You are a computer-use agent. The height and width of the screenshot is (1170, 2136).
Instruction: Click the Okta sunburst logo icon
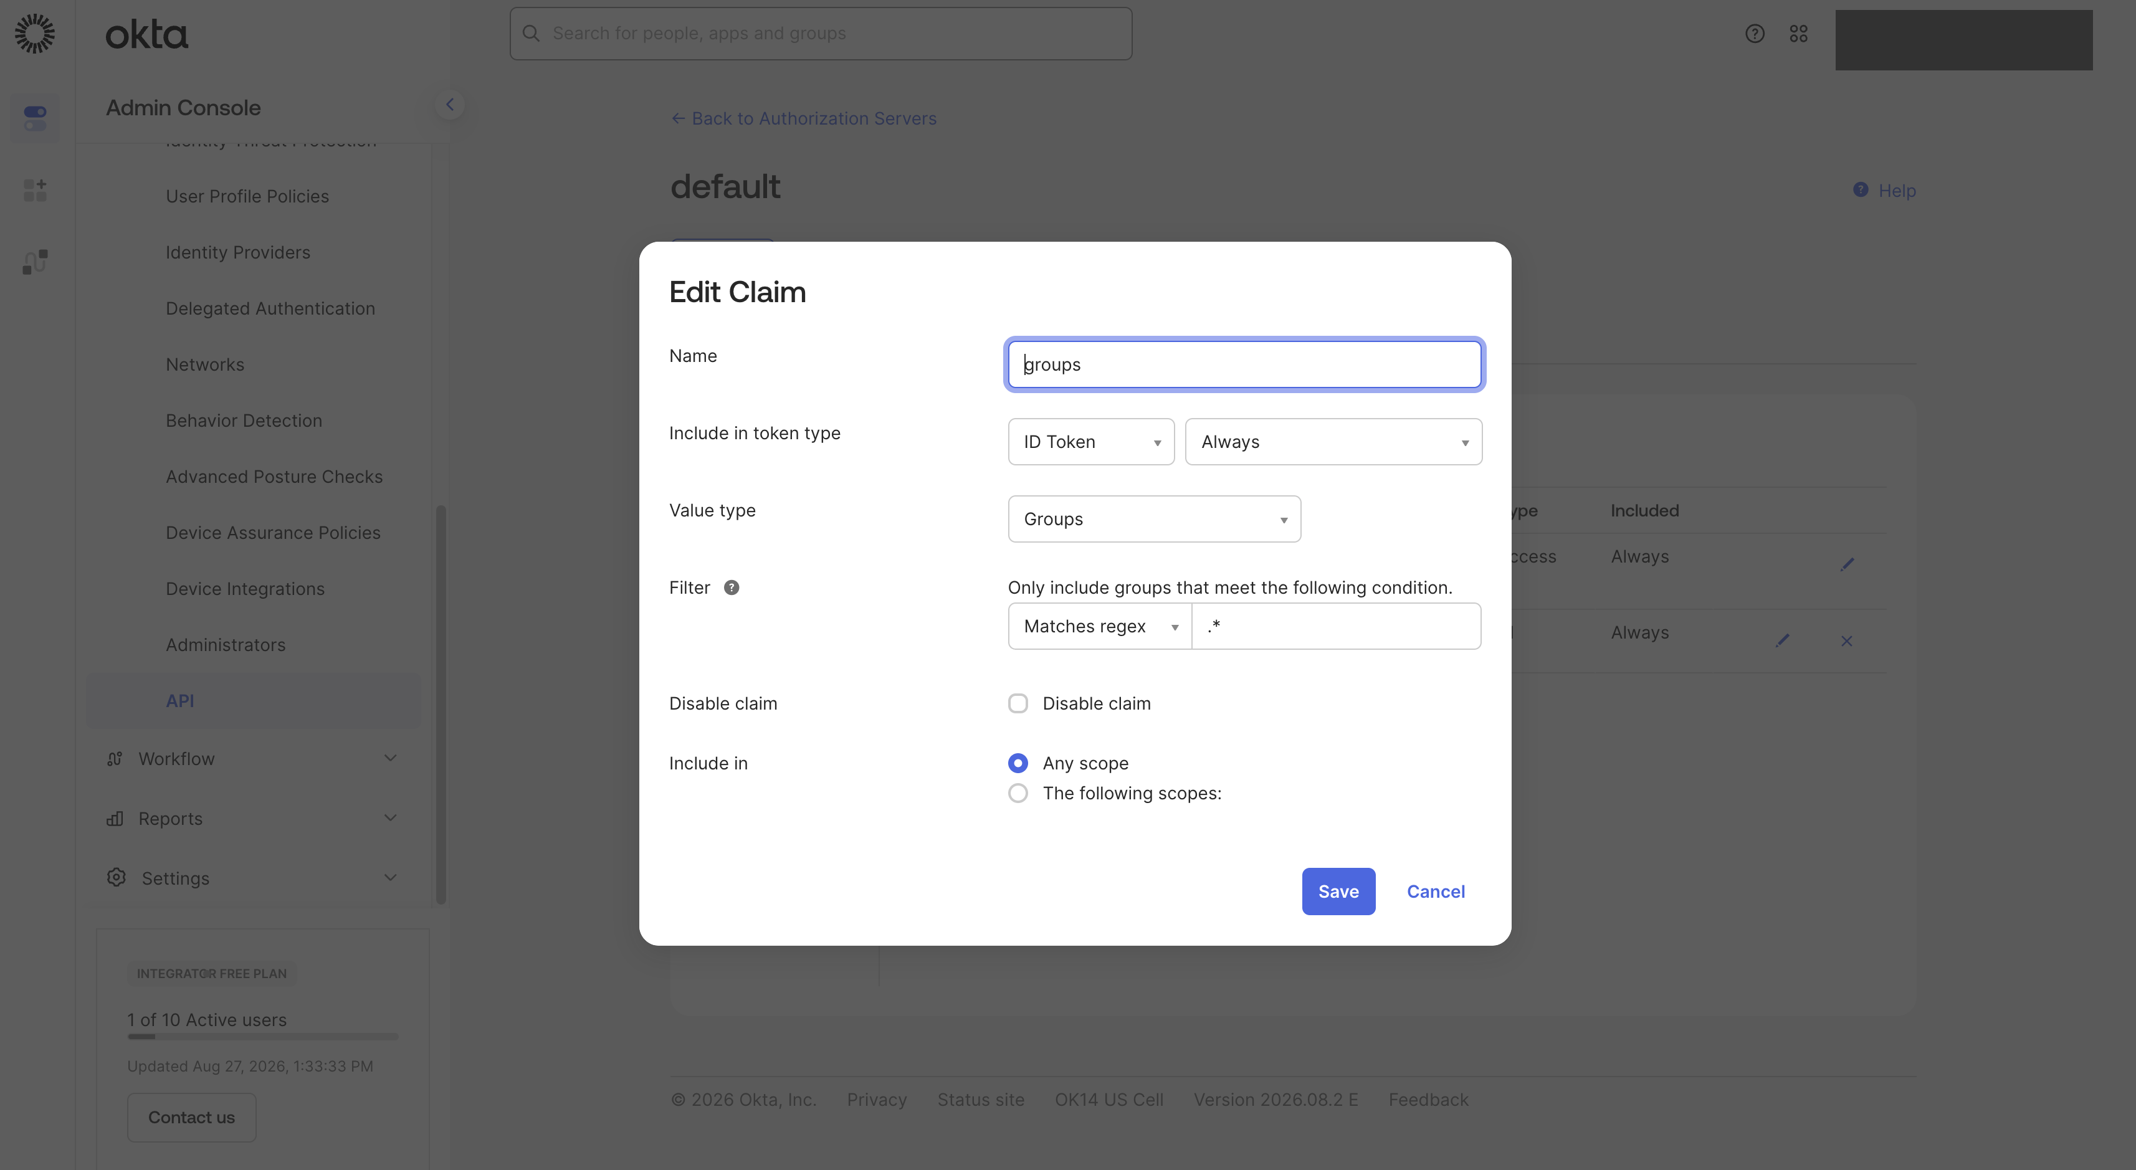35,33
